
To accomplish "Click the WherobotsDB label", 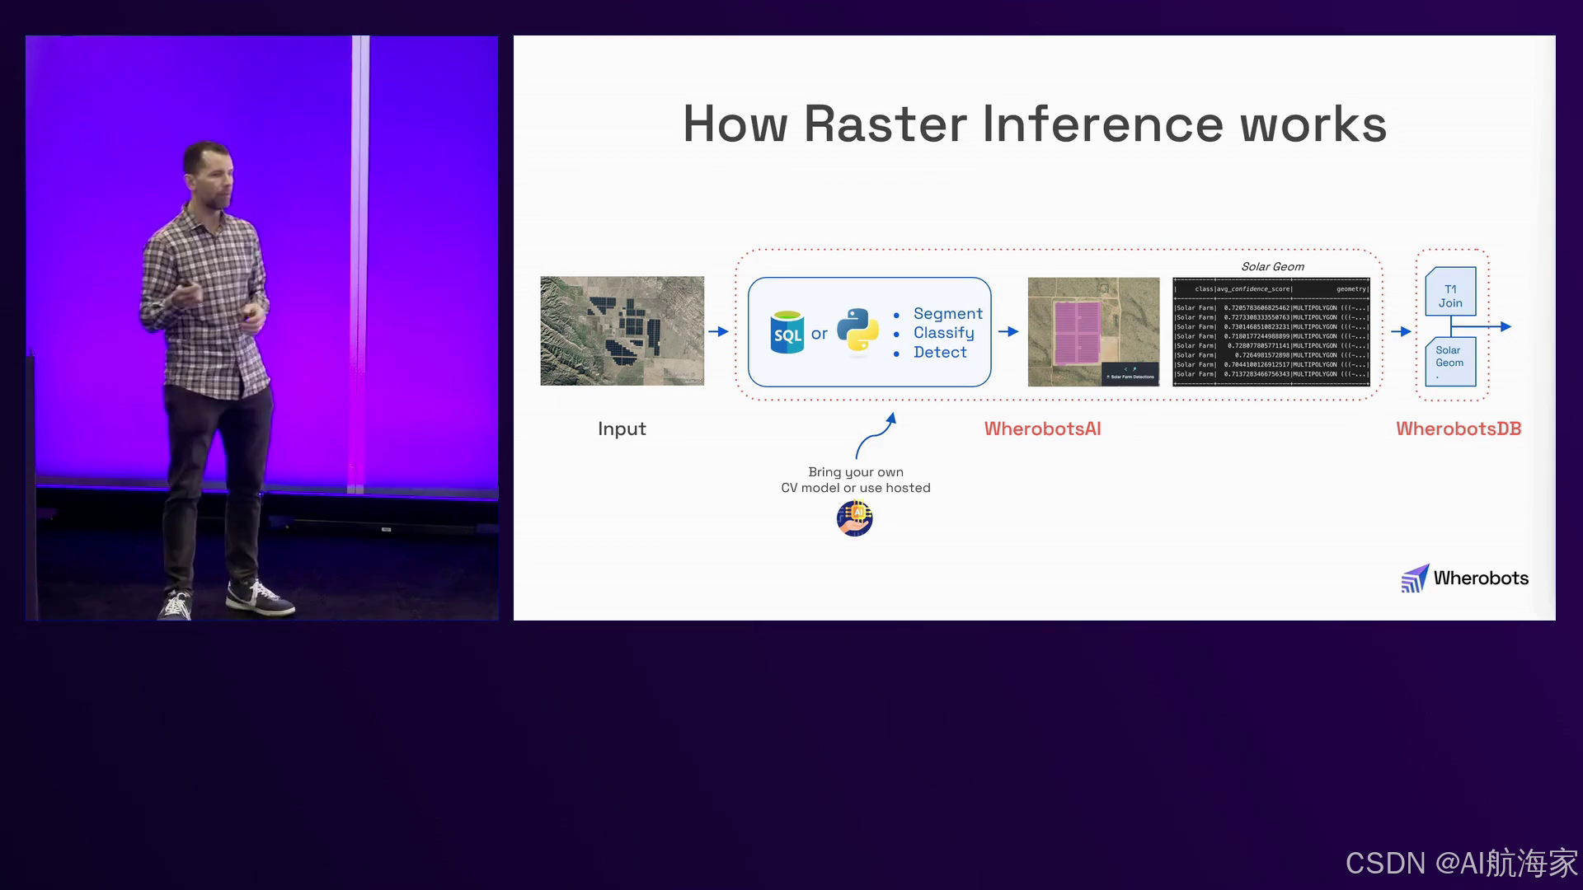I will point(1458,429).
